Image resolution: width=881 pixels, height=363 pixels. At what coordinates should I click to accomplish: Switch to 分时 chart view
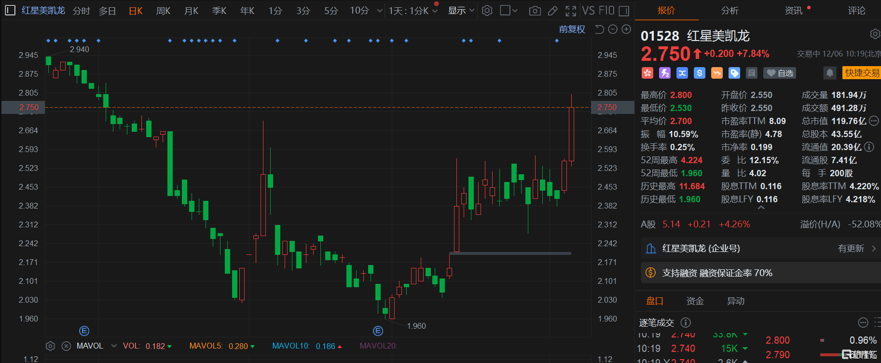82,11
